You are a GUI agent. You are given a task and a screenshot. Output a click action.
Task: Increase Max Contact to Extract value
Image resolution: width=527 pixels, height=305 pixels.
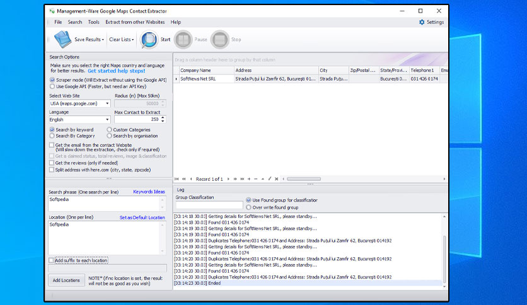pyautogui.click(x=163, y=118)
